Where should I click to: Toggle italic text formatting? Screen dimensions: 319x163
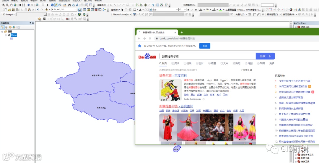192,9
